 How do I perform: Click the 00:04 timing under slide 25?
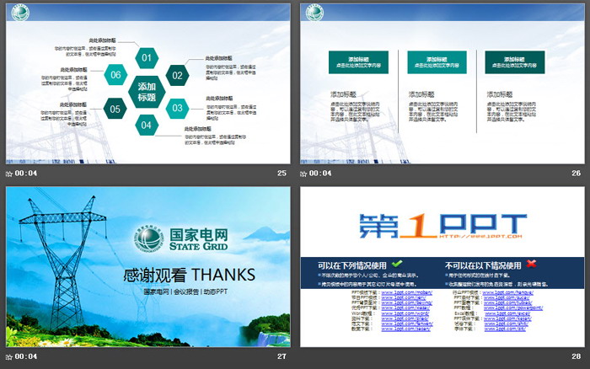(26, 174)
